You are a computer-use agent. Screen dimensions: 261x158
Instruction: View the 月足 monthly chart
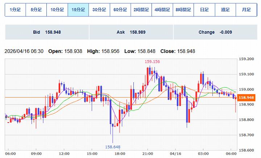click(246, 10)
